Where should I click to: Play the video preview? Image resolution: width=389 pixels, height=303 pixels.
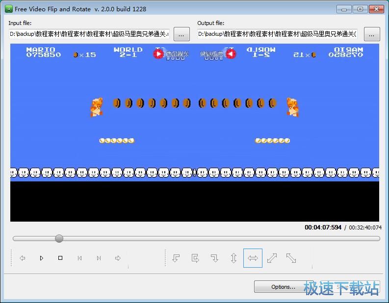[x=41, y=258]
